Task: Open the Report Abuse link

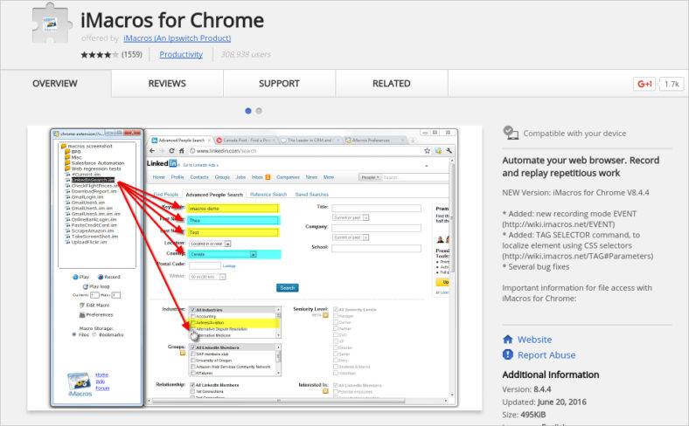Action: 546,355
